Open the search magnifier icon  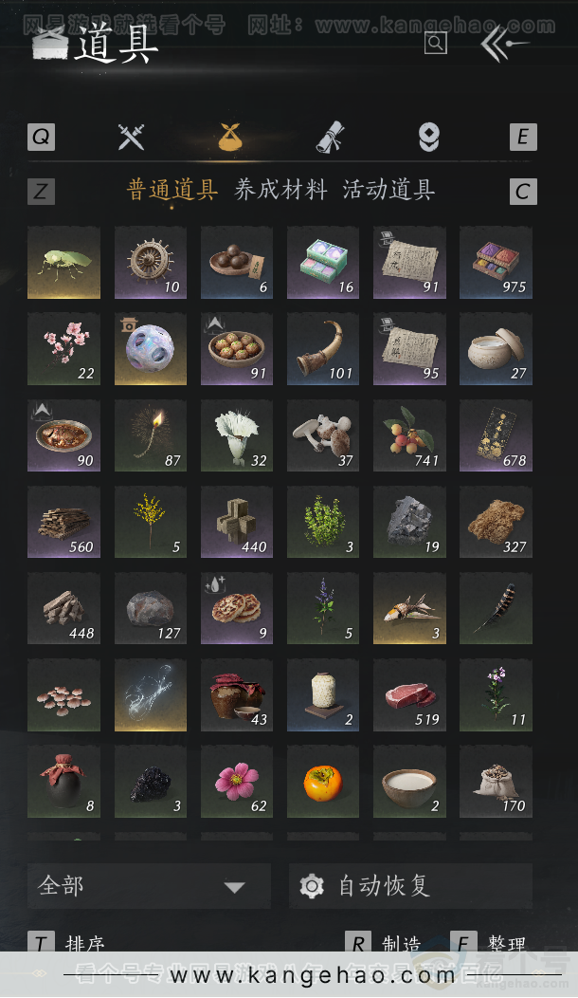(x=436, y=44)
